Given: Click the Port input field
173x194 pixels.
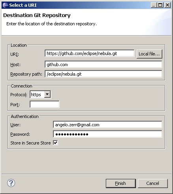Looking at the screenshot, I should (x=45, y=104).
